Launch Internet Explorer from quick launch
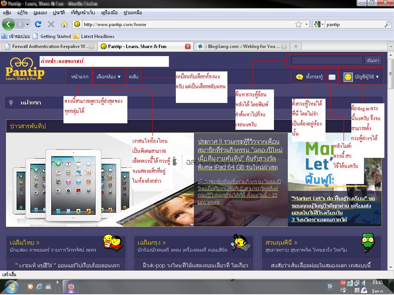The height and width of the screenshot is (295, 394). coord(39,287)
